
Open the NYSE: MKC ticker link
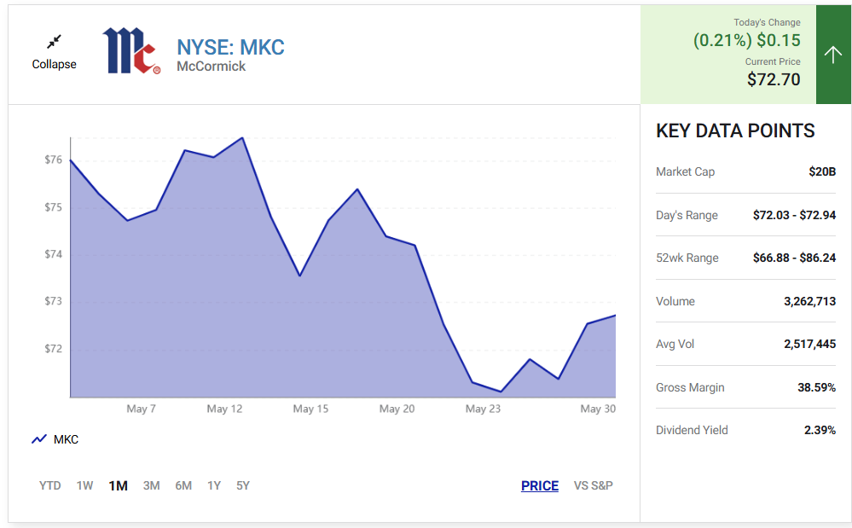(230, 47)
